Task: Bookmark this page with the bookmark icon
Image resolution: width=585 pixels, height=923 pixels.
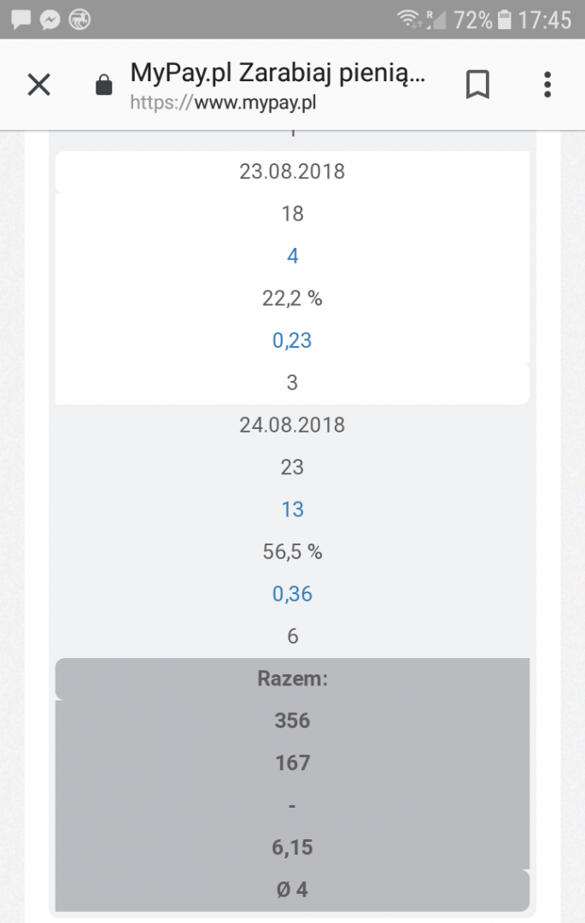Action: (x=477, y=85)
